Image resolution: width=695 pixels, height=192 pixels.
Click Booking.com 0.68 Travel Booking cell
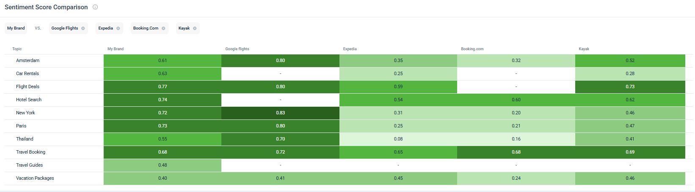pos(516,152)
